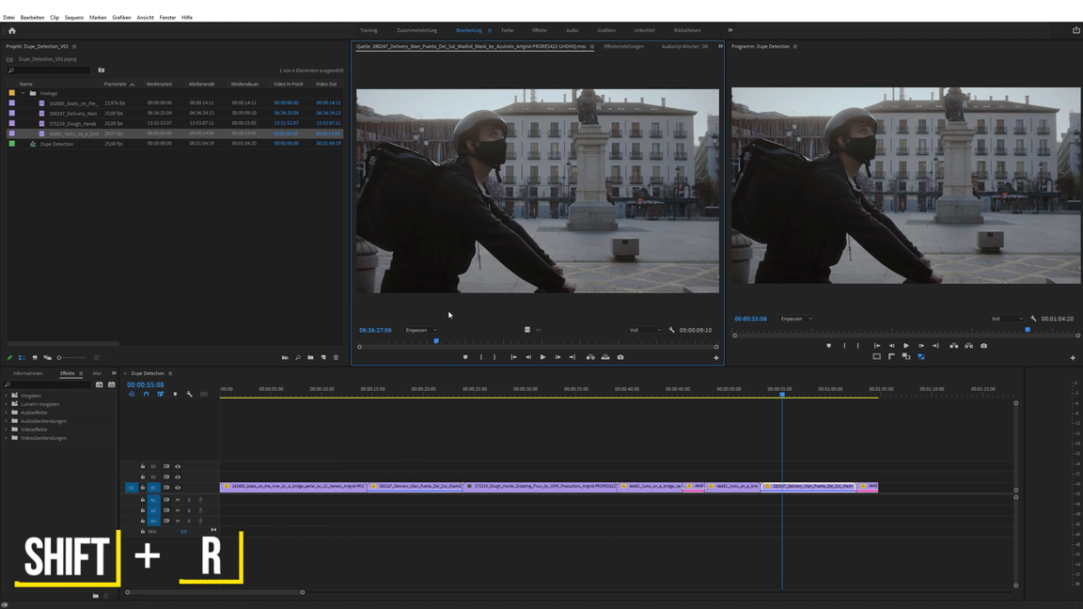Click the Program monitor playhead on scrub bar

1028,331
